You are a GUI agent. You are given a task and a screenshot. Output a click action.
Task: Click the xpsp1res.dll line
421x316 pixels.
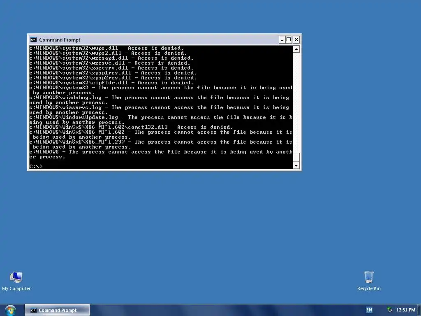click(113, 73)
